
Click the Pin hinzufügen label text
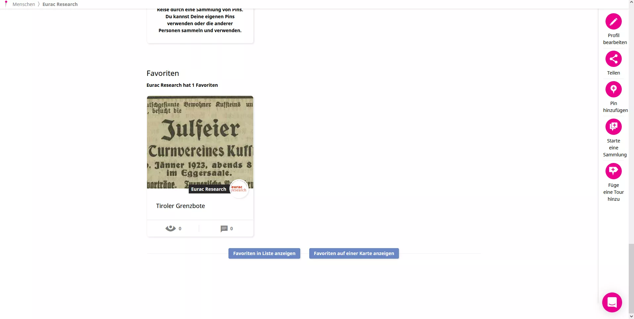[615, 107]
